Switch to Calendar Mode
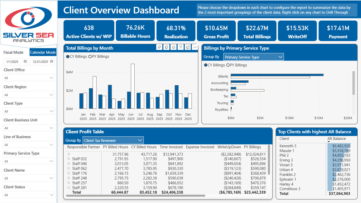This screenshot has height=203, width=361. coord(43,52)
